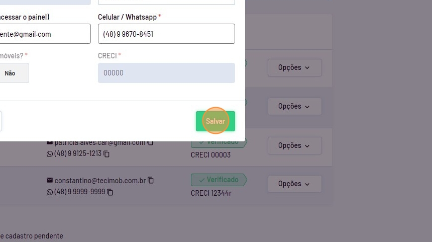Copy phone number (48) 9 9999-9999
The height and width of the screenshot is (242, 432).
110,192
